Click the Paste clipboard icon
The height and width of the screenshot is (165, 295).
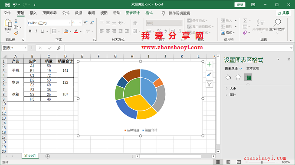pyautogui.click(x=8, y=23)
